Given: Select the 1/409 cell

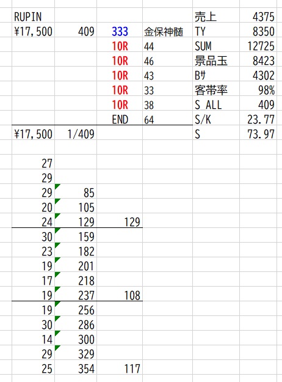Looking at the screenshot, I should [76, 134].
